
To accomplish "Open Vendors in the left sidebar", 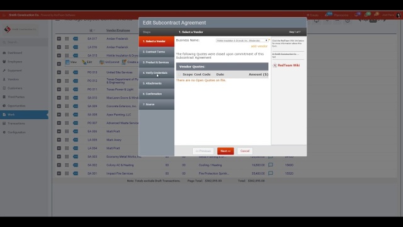I will point(13,79).
